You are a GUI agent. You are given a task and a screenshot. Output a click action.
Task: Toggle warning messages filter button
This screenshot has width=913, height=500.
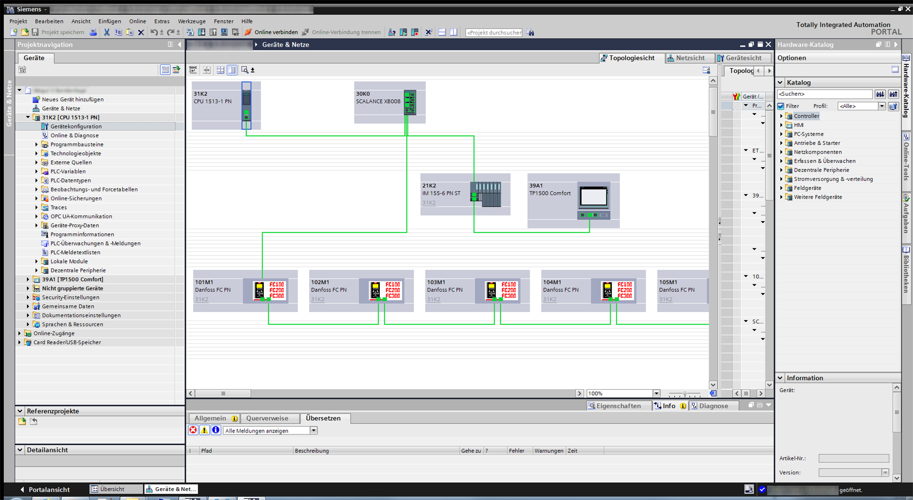coord(204,430)
